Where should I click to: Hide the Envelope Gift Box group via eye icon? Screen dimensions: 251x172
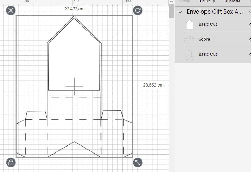pos(250,12)
